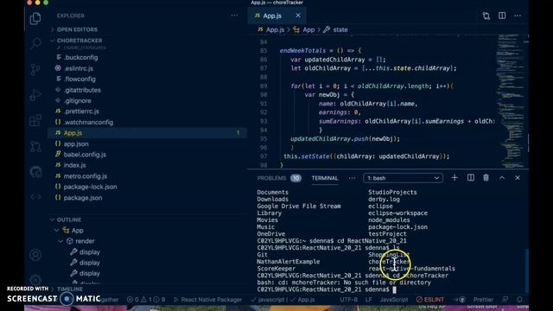Expand the Timeline section
Screen dimensions: 553x311
70,289
